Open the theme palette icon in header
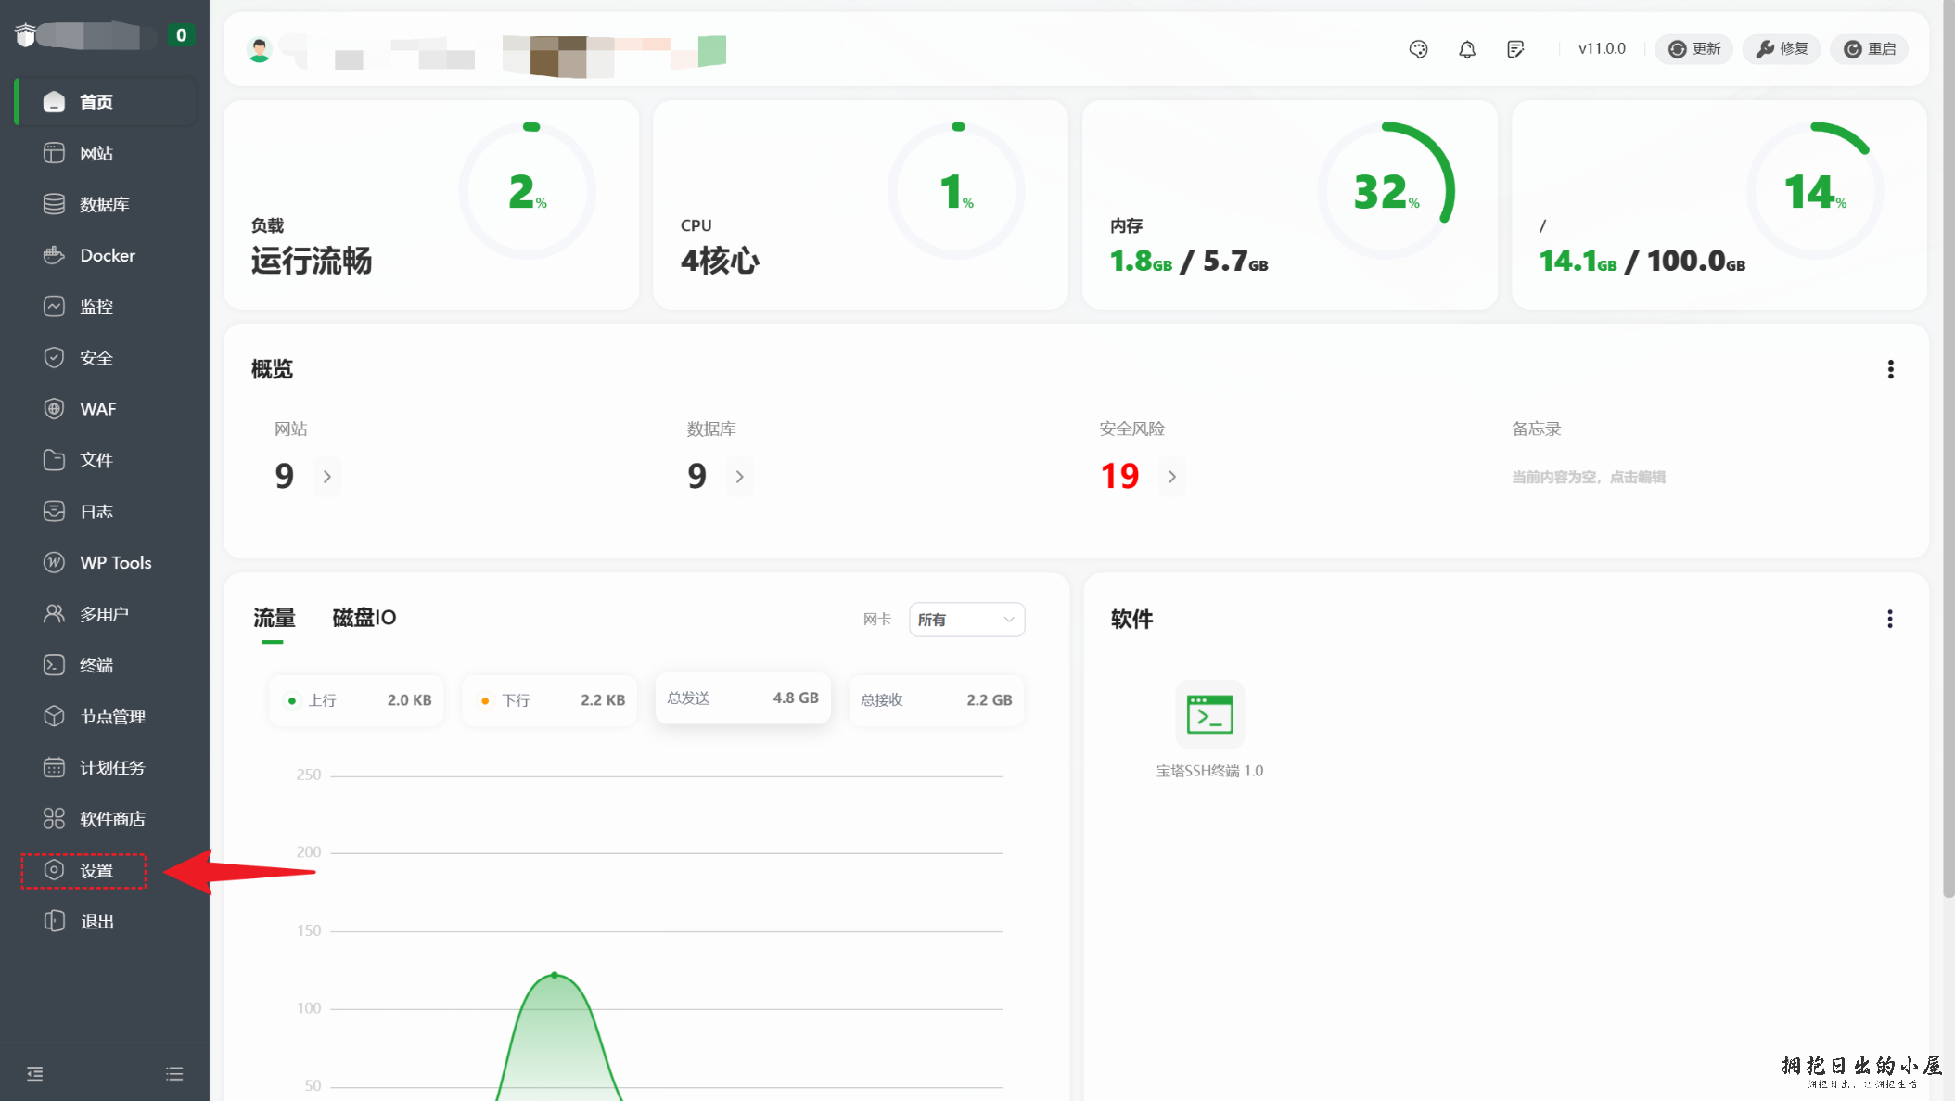Viewport: 1955px width, 1101px height. (x=1418, y=49)
